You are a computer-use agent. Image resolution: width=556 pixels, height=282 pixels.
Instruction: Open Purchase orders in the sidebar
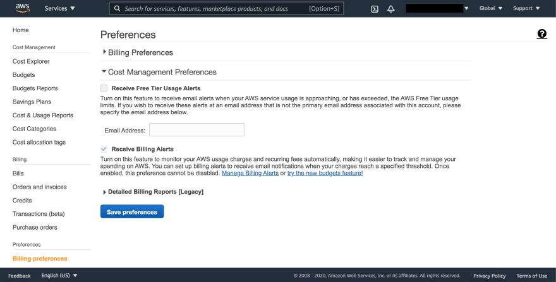[x=35, y=227]
